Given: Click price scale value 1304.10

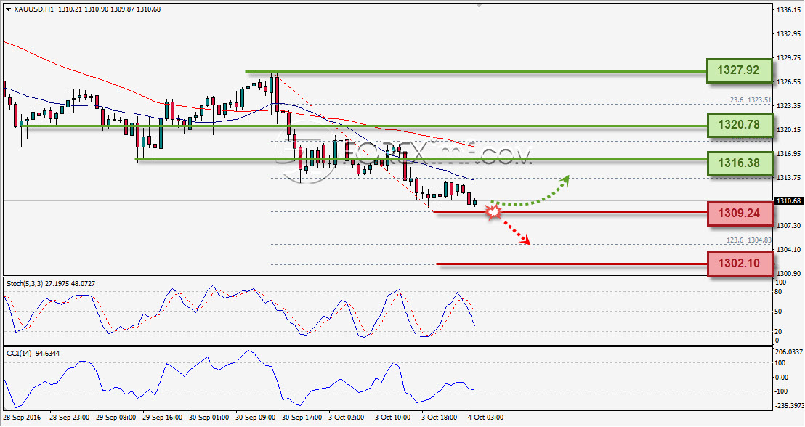Looking at the screenshot, I should pyautogui.click(x=788, y=249).
